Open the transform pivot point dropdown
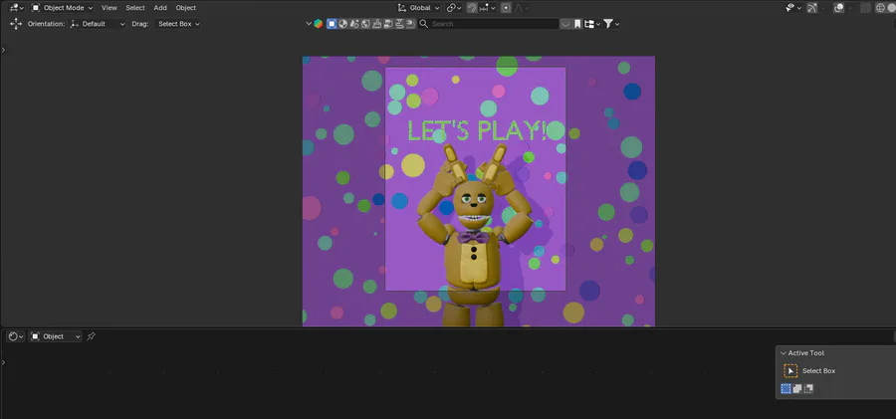896x419 pixels. click(x=454, y=8)
